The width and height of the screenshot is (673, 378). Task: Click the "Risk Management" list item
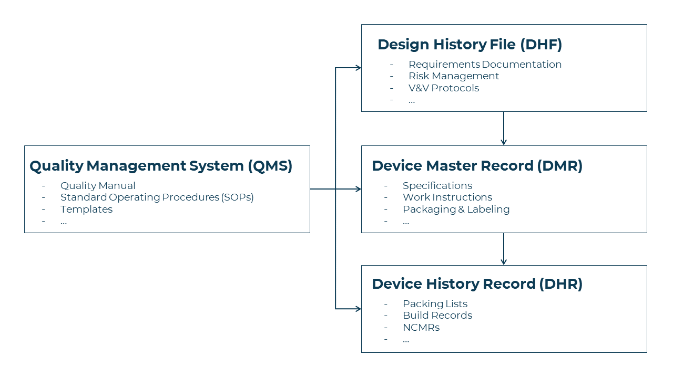454,76
